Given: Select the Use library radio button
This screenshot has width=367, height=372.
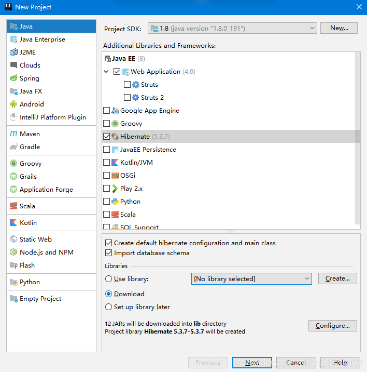Looking at the screenshot, I should click(x=109, y=279).
